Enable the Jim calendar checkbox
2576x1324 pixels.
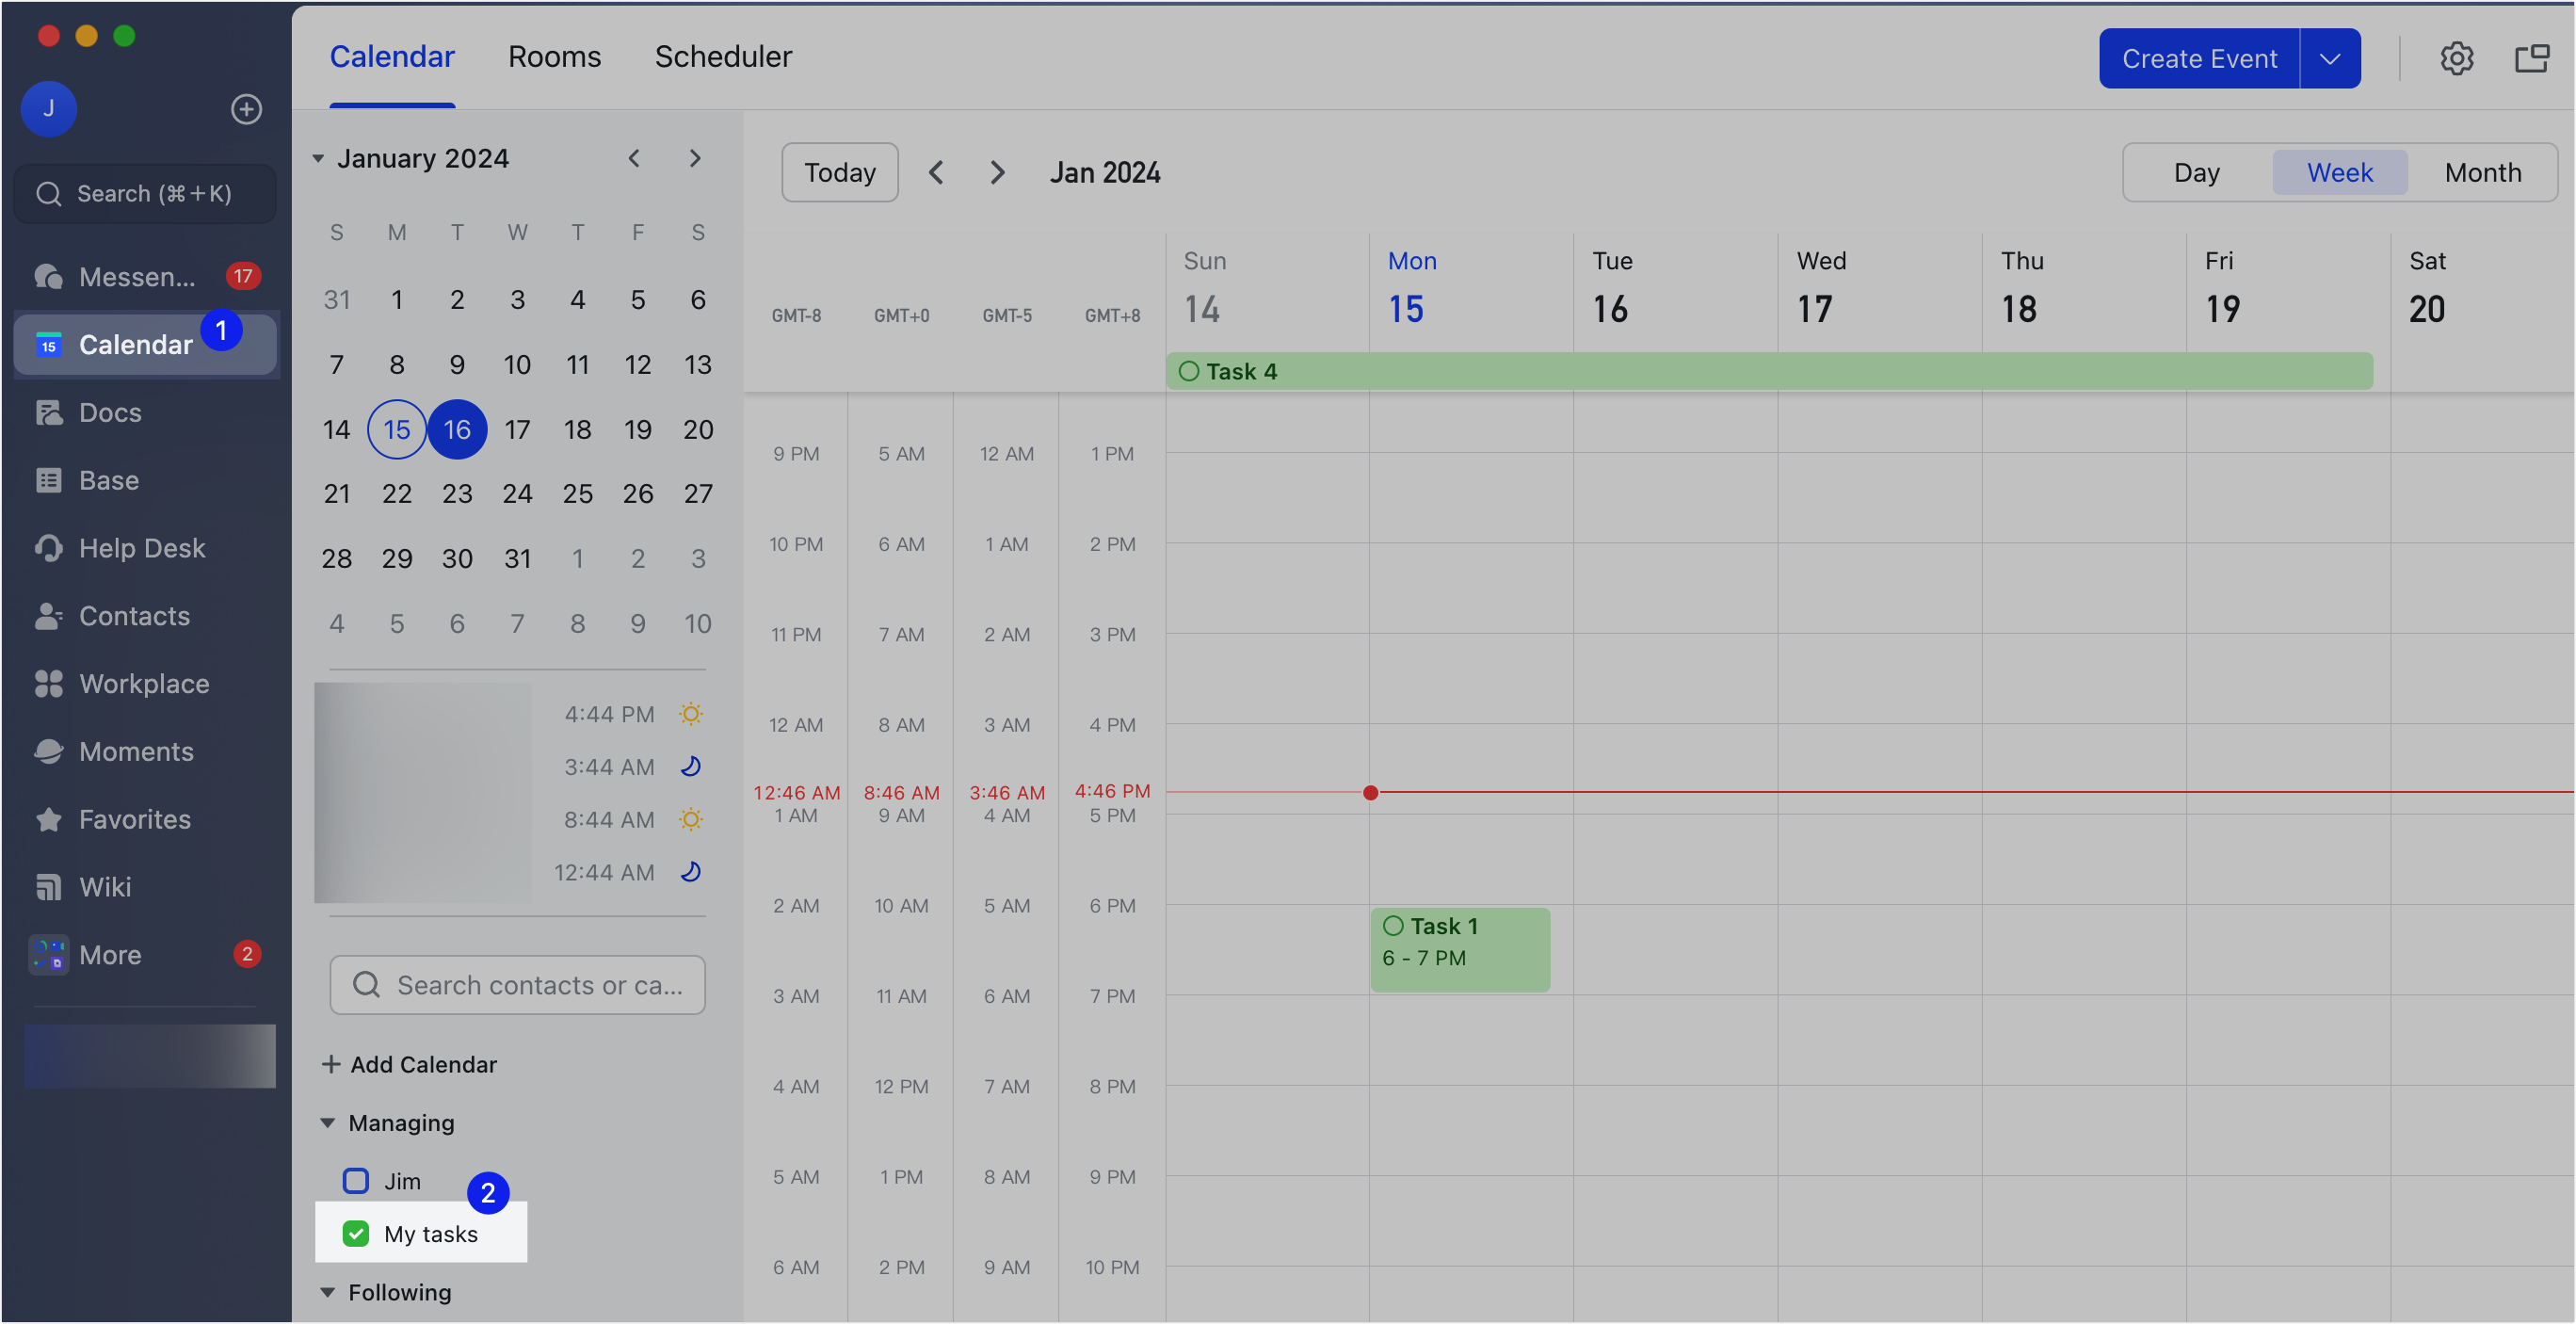pyautogui.click(x=356, y=1181)
